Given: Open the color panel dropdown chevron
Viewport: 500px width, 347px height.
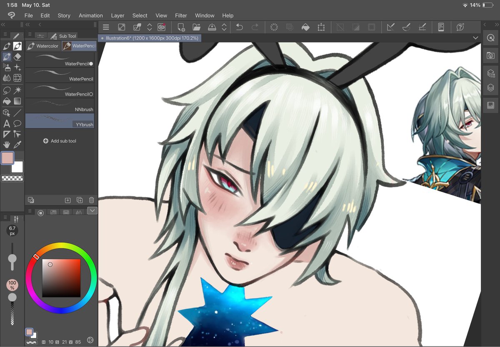Looking at the screenshot, I should pos(92,211).
